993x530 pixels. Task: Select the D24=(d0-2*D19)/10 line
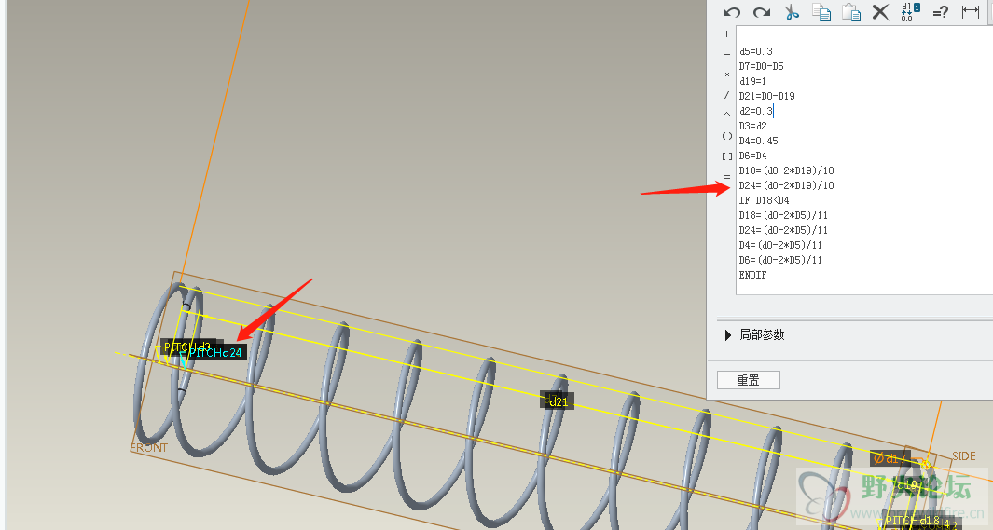point(787,185)
